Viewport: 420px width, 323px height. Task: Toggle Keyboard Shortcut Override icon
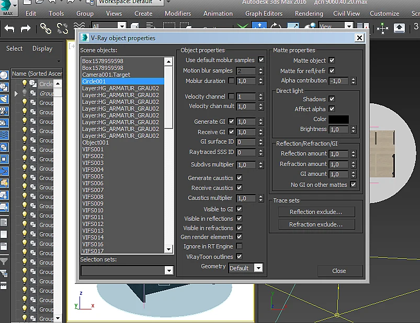399,28
